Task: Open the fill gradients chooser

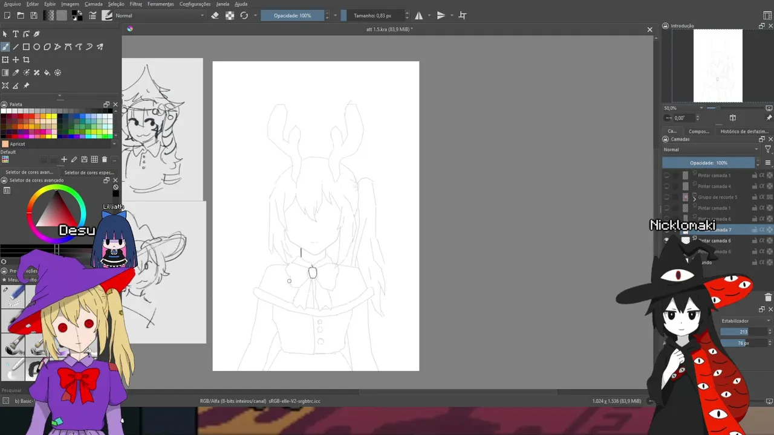Action: pyautogui.click(x=49, y=16)
